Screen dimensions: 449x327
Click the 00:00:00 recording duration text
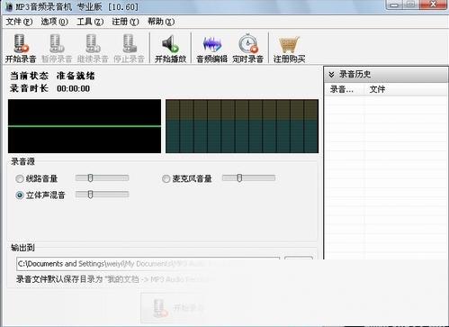(73, 88)
